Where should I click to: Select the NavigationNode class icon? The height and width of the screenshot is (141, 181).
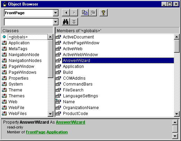[5, 55]
